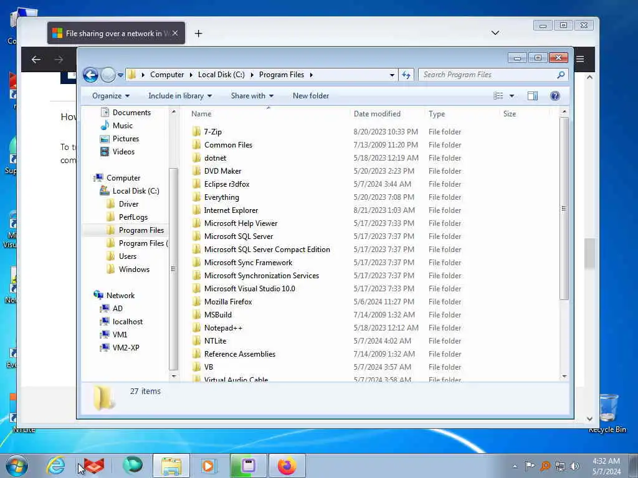Viewport: 638px width, 478px height.
Task: Open the Share with menu
Action: [252, 96]
